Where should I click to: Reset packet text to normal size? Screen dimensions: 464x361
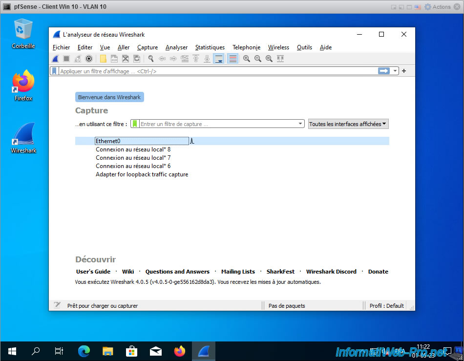pyautogui.click(x=269, y=59)
